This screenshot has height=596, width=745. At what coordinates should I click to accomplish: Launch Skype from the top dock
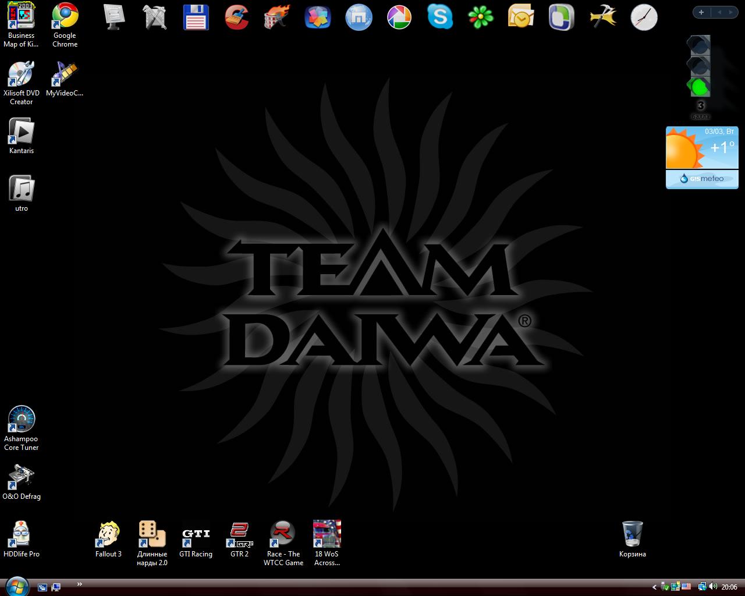pos(440,17)
